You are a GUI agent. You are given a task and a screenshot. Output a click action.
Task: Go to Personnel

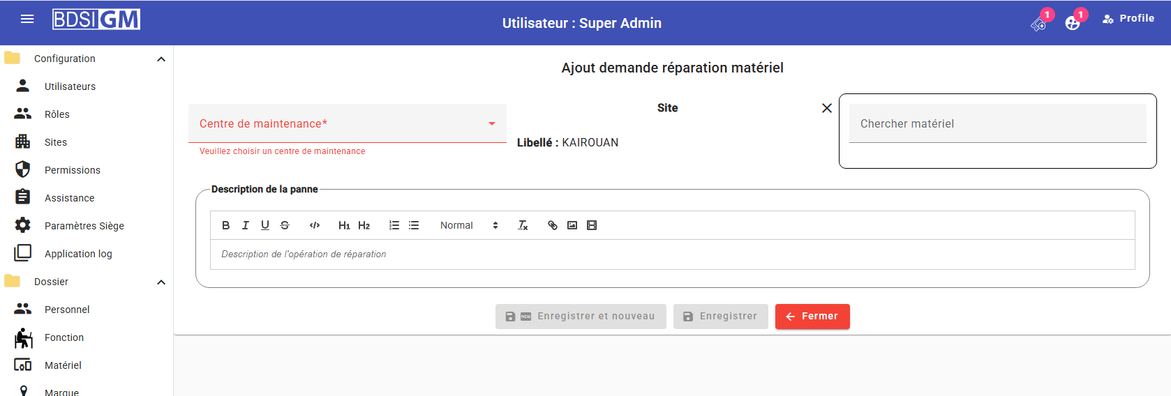coord(67,310)
